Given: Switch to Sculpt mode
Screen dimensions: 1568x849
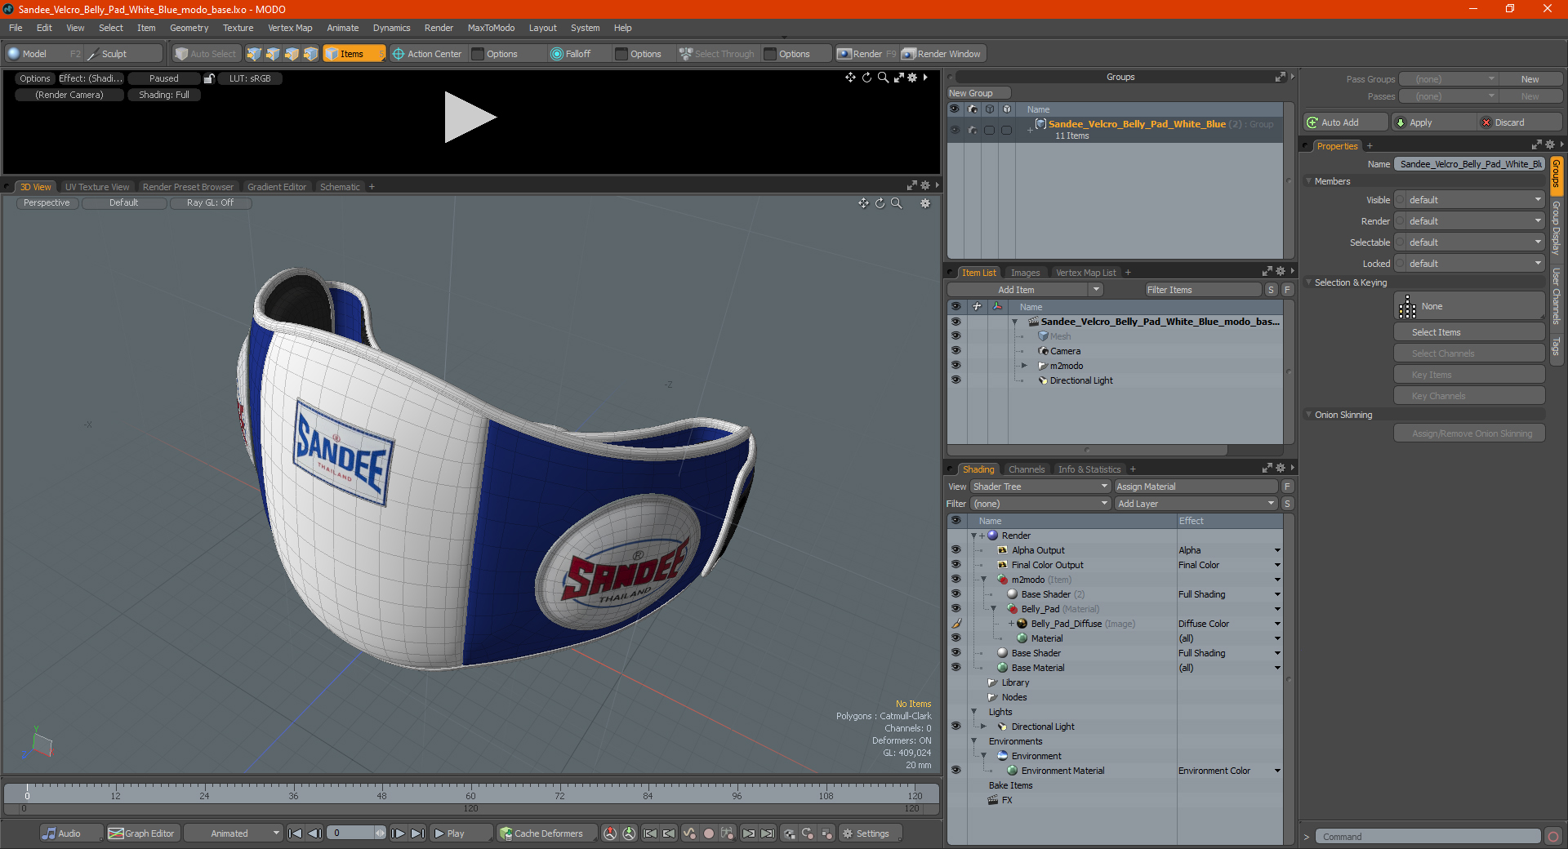Looking at the screenshot, I should [122, 54].
